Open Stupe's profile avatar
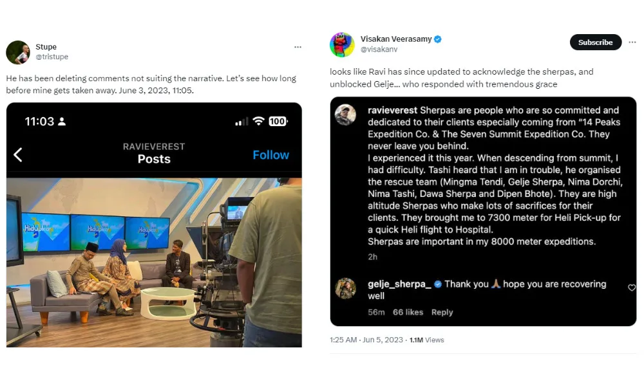The height and width of the screenshot is (386, 644). 18,52
